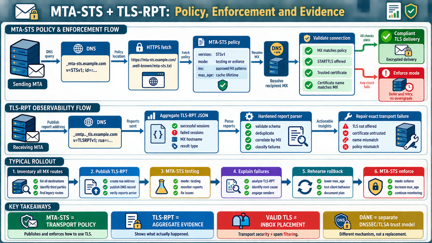This screenshot has height=243, width=432.
Task: Click the Receiving MTA server icon
Action: 26,128
